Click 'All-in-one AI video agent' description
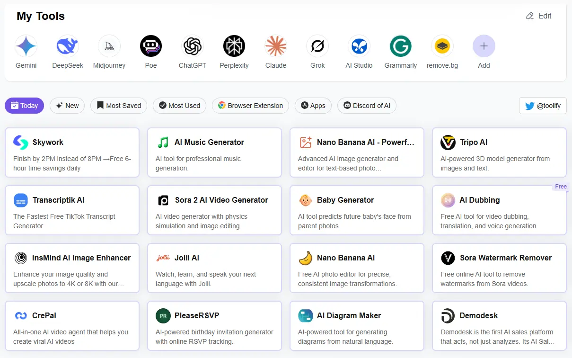 [x=70, y=337]
